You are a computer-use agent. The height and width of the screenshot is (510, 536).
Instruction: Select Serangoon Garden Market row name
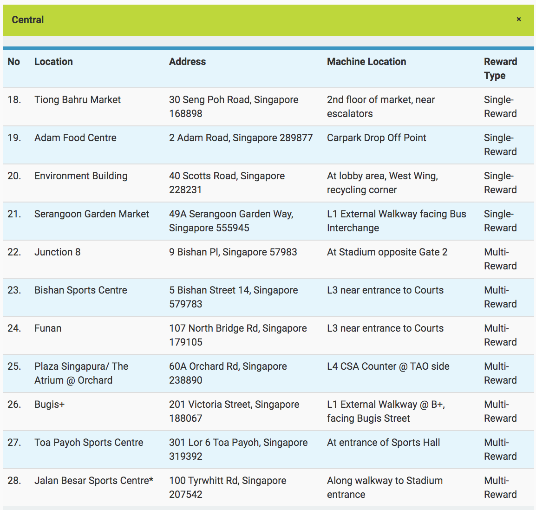click(92, 214)
